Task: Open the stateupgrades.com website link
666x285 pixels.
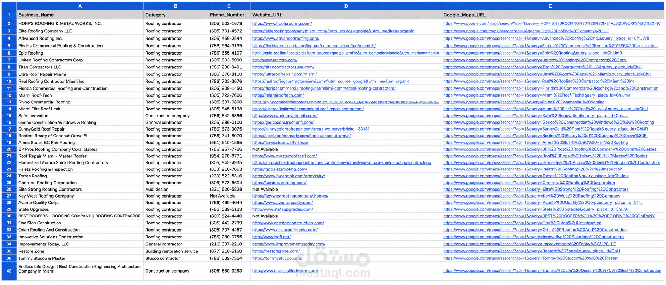Action: point(283,209)
